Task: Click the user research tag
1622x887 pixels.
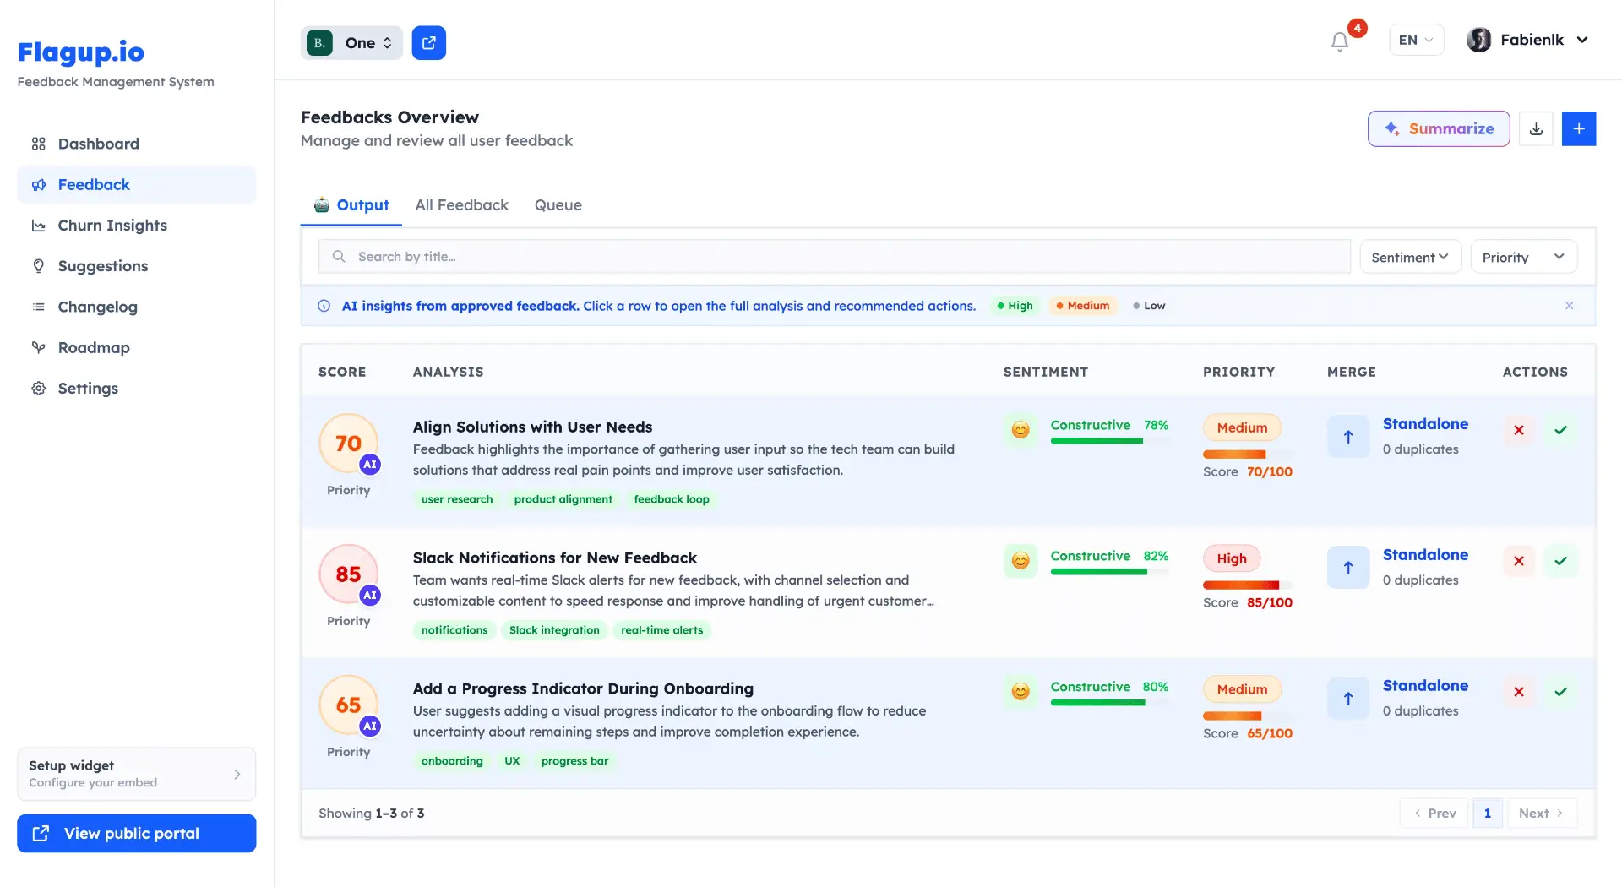Action: [457, 499]
